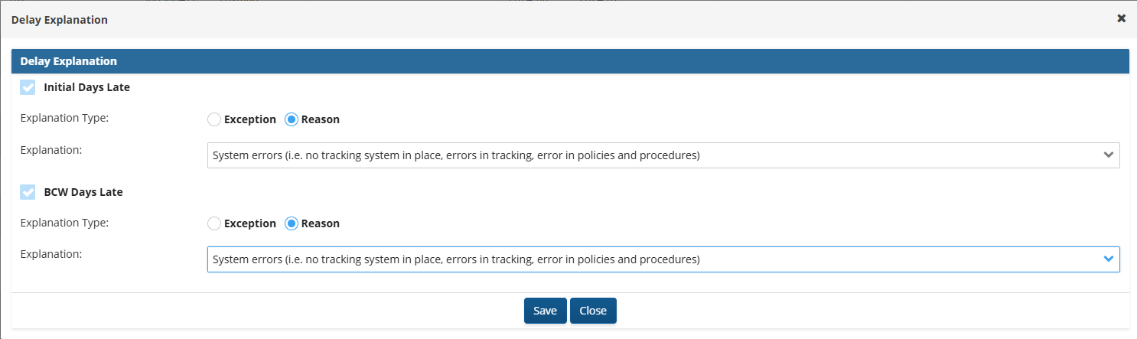Image resolution: width=1137 pixels, height=339 pixels.
Task: Click the blue Delay Explanation panel header
Action: pos(570,61)
